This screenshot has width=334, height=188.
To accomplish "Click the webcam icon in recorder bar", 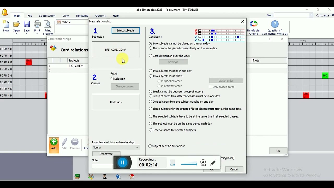I will click(204, 163).
